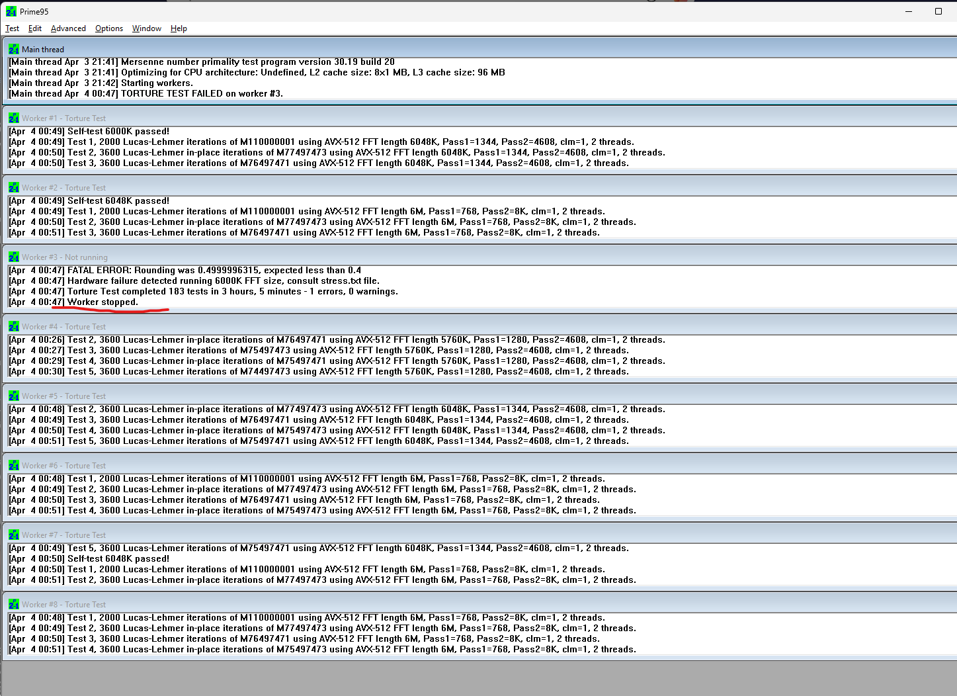The image size is (957, 696).
Task: Click the Worker #8 window icon
Action: [14, 605]
